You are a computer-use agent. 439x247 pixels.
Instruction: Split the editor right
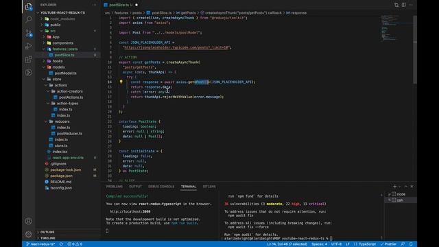tap(404, 5)
